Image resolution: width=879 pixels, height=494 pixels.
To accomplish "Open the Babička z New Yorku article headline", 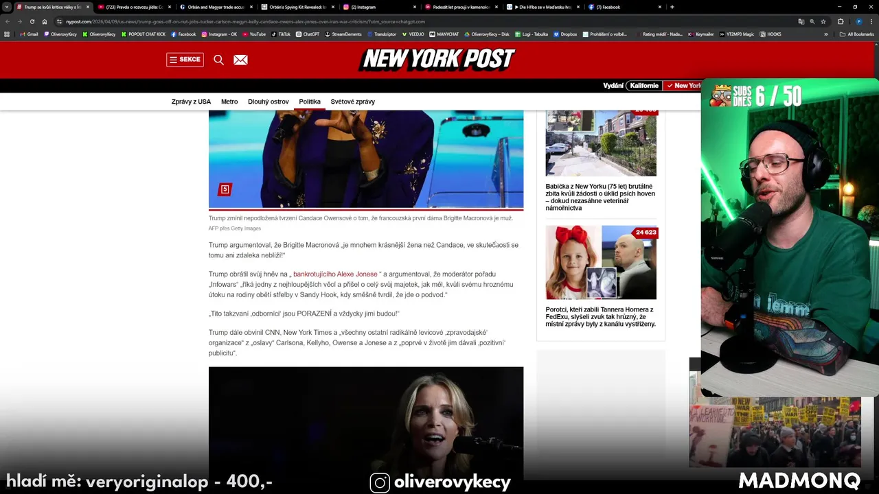I will tap(600, 197).
